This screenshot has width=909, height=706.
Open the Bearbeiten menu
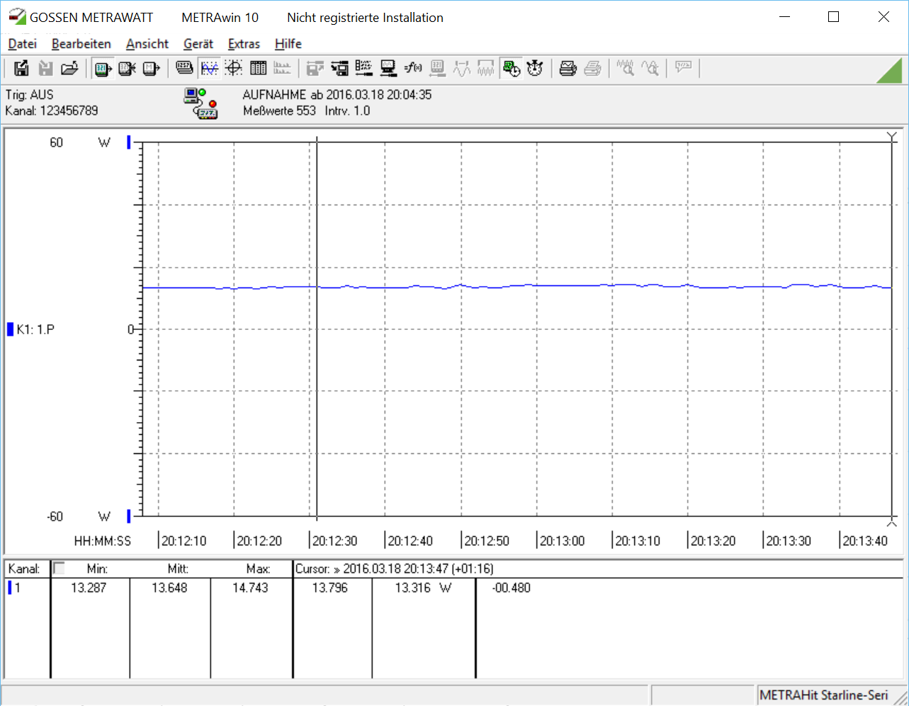click(x=81, y=44)
